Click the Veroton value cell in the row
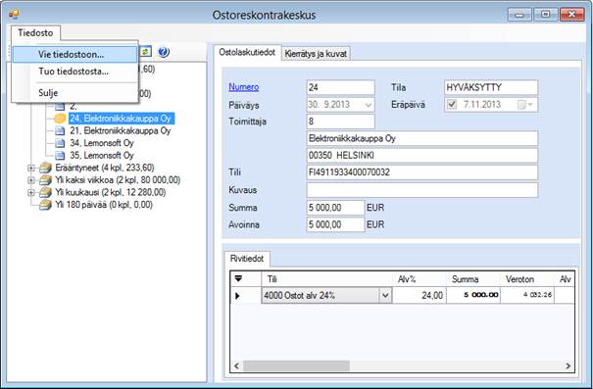593x389 pixels. point(527,295)
